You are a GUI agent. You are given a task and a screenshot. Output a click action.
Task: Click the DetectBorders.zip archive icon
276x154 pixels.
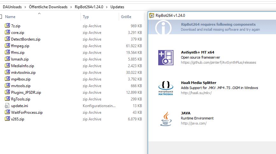tap(7, 39)
